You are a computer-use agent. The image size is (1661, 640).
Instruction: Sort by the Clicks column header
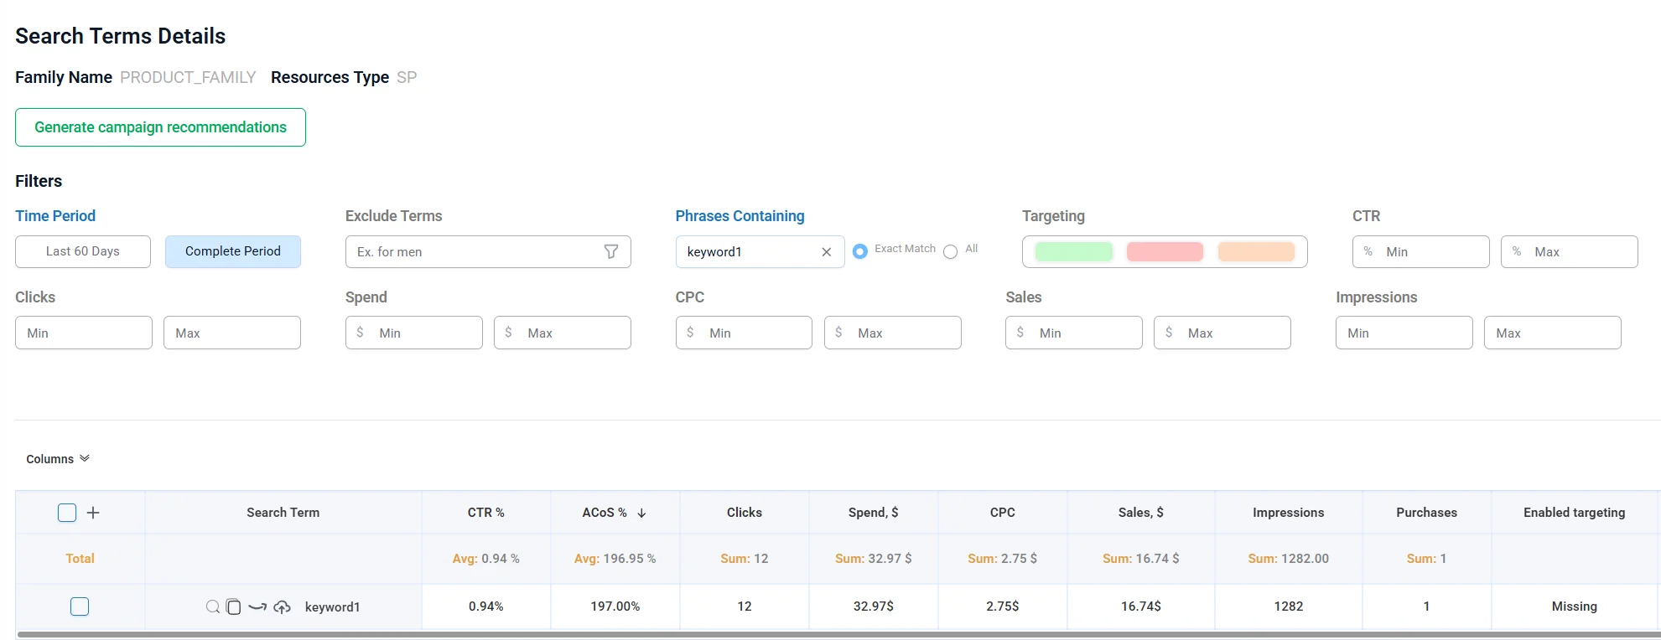pyautogui.click(x=745, y=513)
